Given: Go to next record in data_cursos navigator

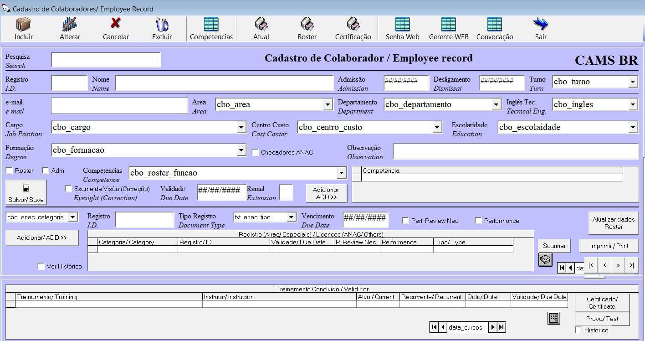Looking at the screenshot, I should [492, 327].
